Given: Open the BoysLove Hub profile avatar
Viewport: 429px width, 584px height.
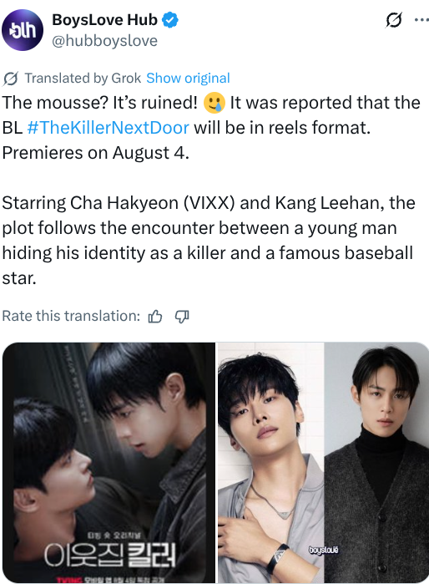Looking at the screenshot, I should (x=23, y=30).
